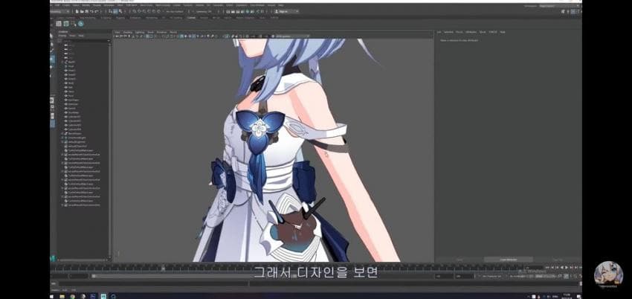Click the Copy Tab button
The height and width of the screenshot is (299, 632).
pos(558,260)
